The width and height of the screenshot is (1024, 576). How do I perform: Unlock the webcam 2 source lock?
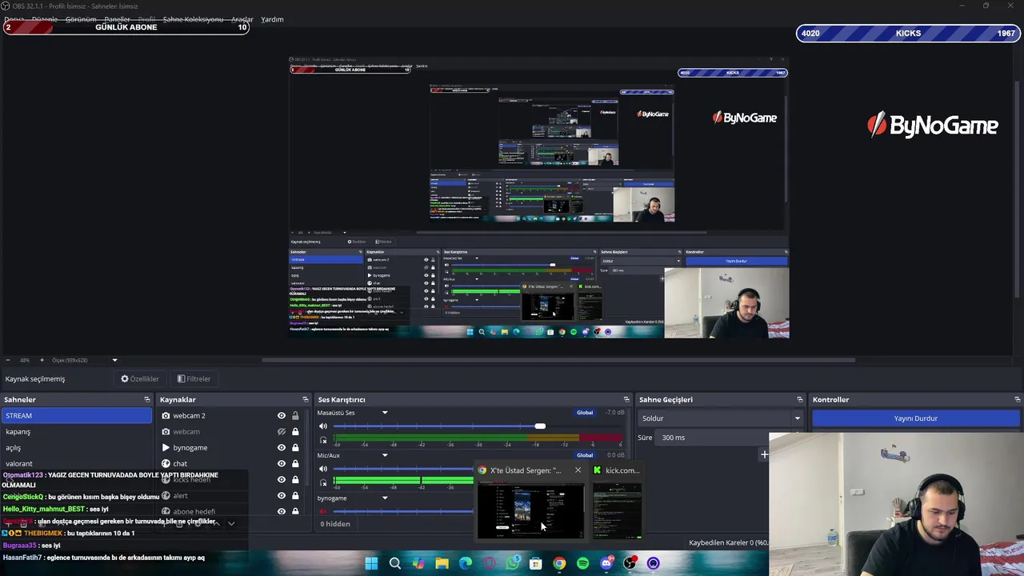click(295, 416)
